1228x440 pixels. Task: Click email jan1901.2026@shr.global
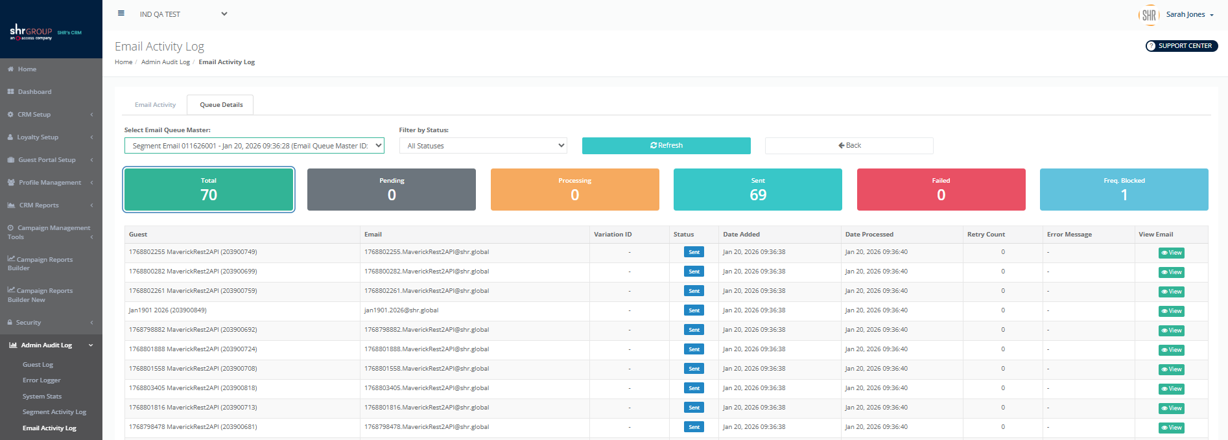(401, 310)
